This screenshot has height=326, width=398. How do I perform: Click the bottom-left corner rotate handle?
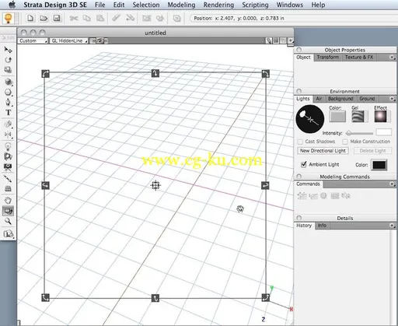pyautogui.click(x=45, y=297)
